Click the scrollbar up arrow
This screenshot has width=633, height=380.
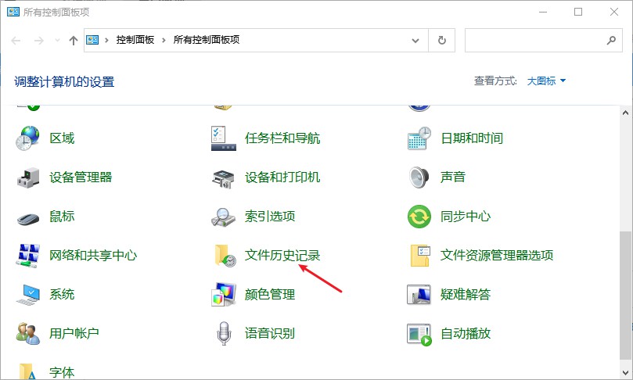[625, 113]
